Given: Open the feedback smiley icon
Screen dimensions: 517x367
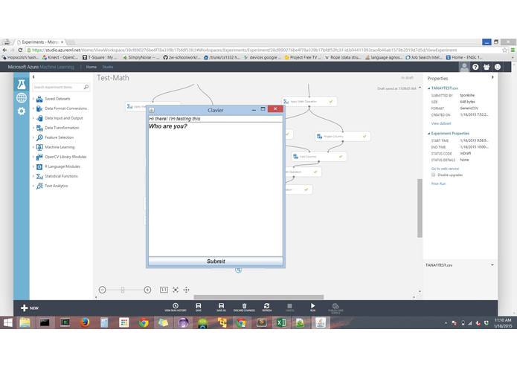Looking at the screenshot, I should click(498, 67).
